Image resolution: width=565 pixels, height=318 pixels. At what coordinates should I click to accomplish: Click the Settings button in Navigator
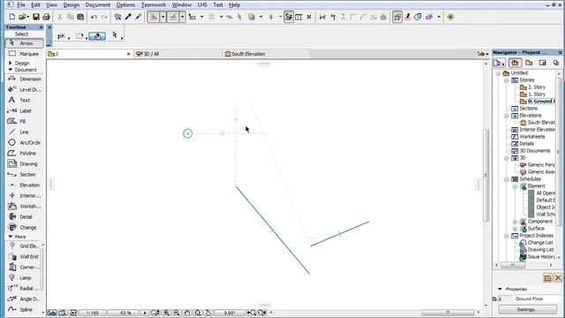(527, 309)
